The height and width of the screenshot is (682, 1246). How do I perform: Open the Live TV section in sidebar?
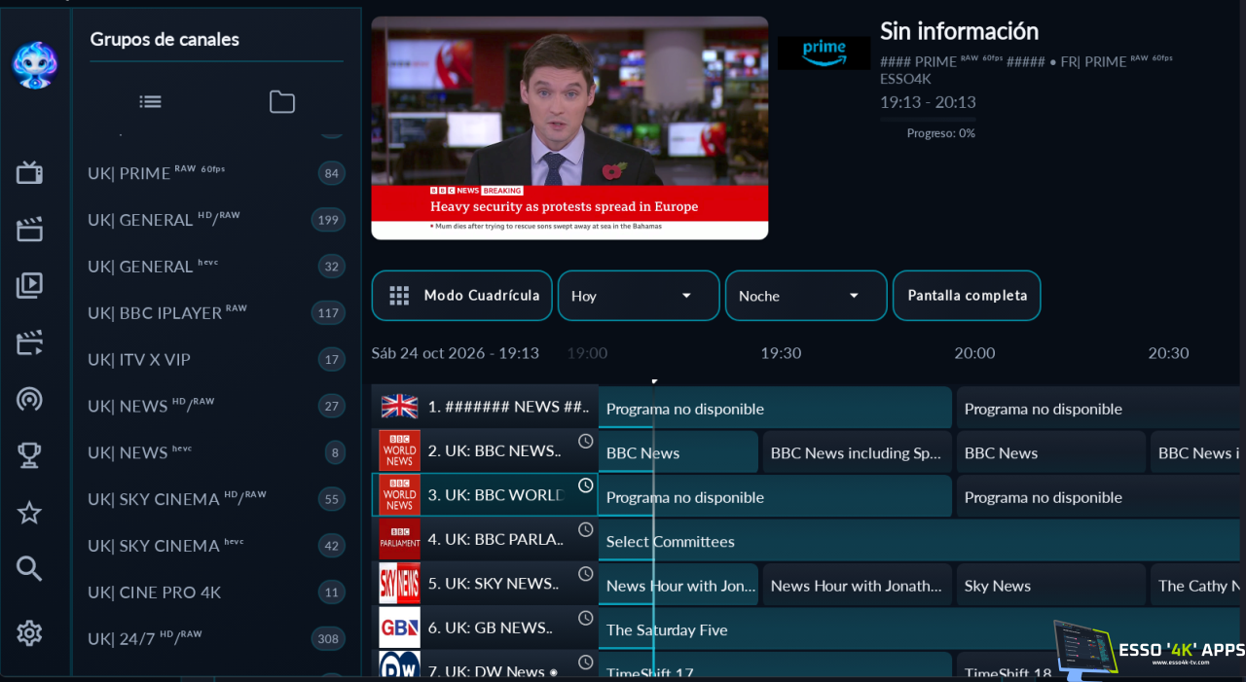tap(29, 173)
